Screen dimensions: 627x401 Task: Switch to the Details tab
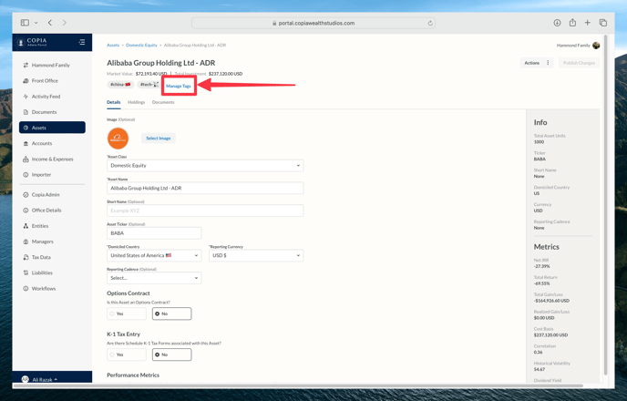point(114,102)
